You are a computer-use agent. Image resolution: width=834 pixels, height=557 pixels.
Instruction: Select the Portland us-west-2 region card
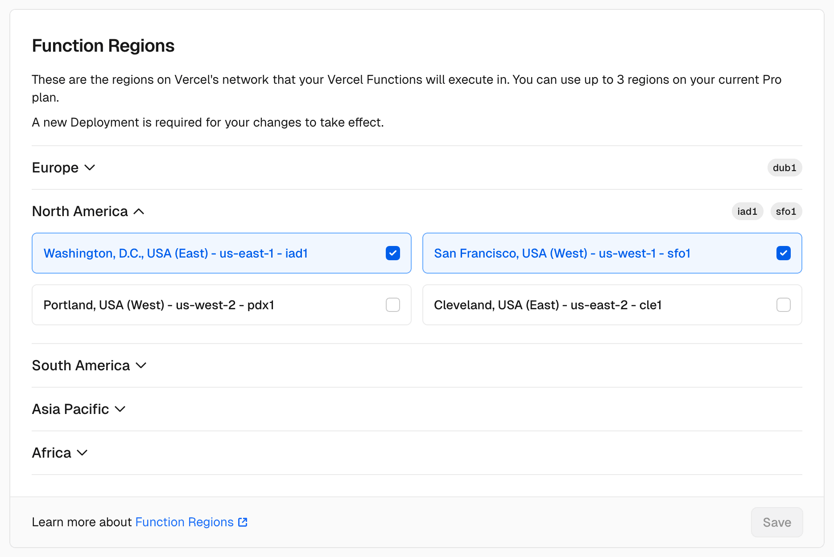[x=178, y=305]
